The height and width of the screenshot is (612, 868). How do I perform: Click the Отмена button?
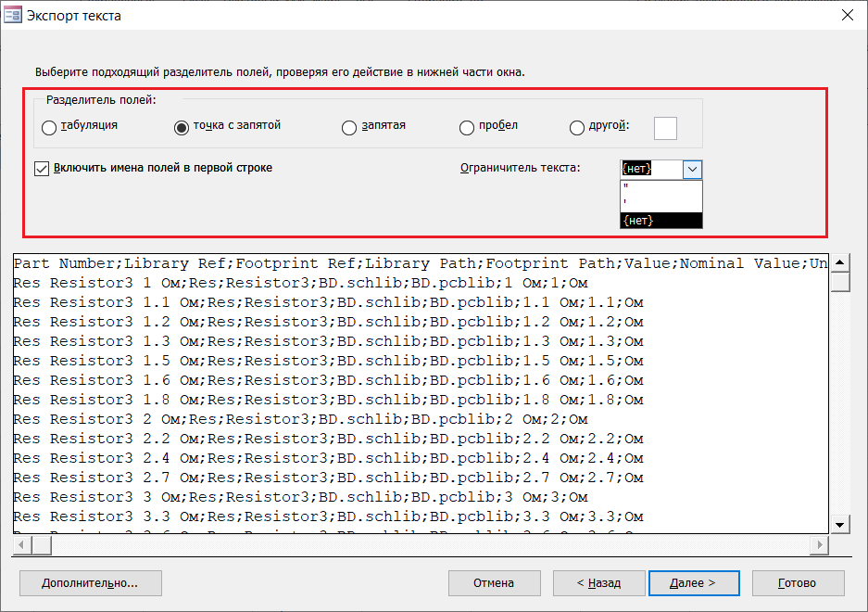click(x=495, y=583)
